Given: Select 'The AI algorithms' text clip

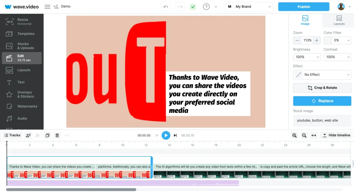Looking at the screenshot, I should pyautogui.click(x=206, y=167).
